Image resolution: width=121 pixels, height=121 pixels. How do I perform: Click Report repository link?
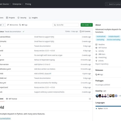pos(102,64)
